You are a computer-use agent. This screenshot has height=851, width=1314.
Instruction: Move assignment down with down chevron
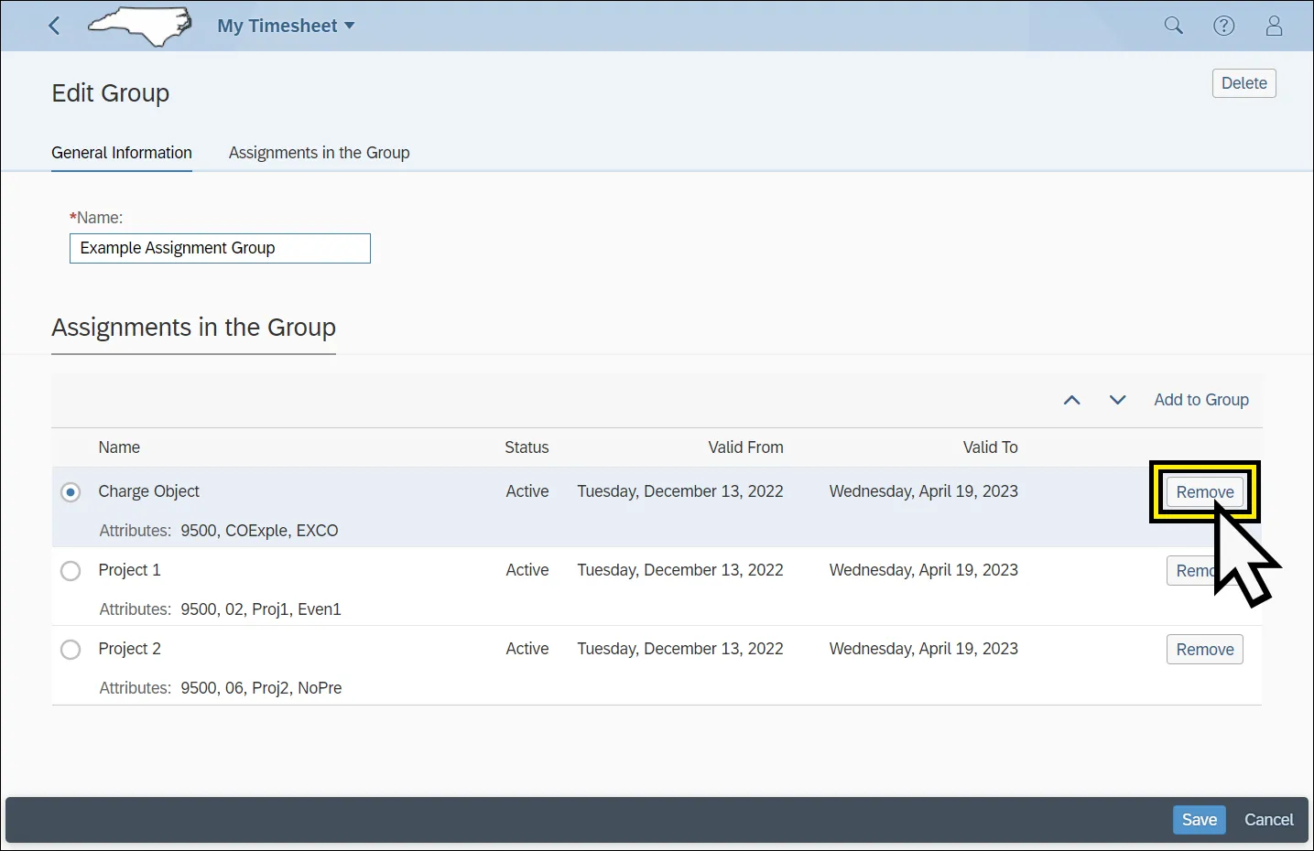(1117, 400)
